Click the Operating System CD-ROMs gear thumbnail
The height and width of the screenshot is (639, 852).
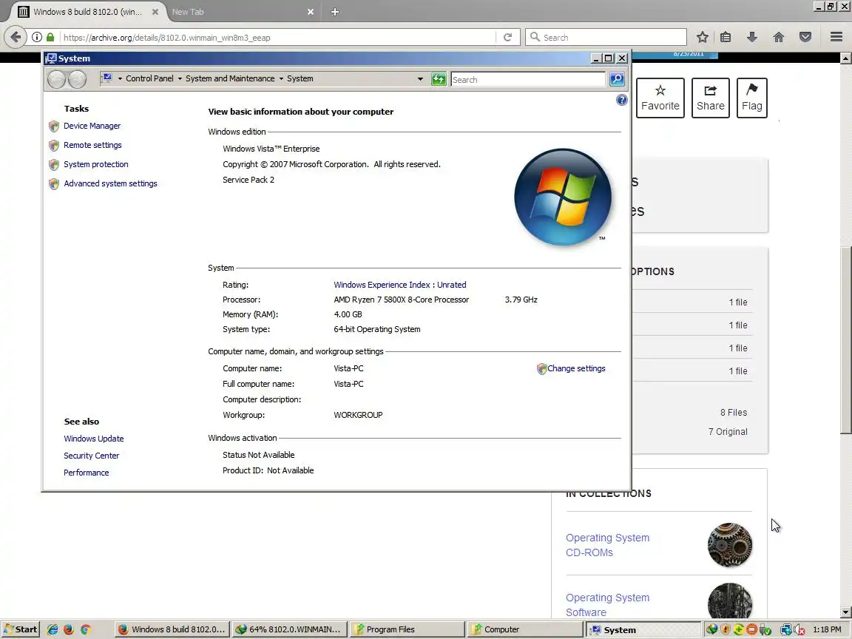(730, 545)
